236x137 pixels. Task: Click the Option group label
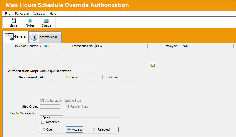(x=46, y=117)
